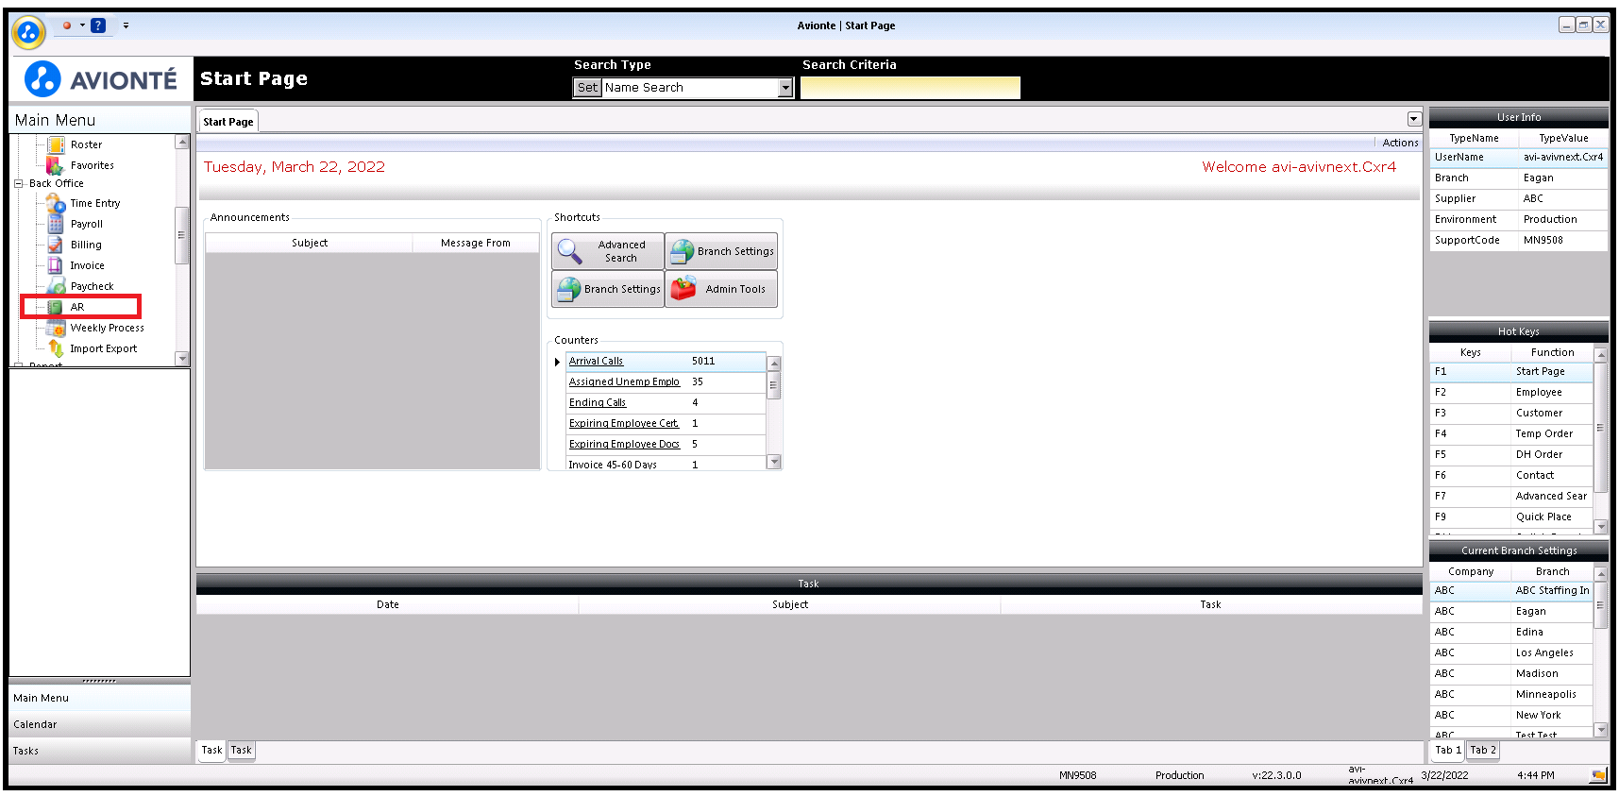Viewport: 1619px width, 796px height.
Task: Click the status bar message icon at right
Action: (x=1598, y=775)
